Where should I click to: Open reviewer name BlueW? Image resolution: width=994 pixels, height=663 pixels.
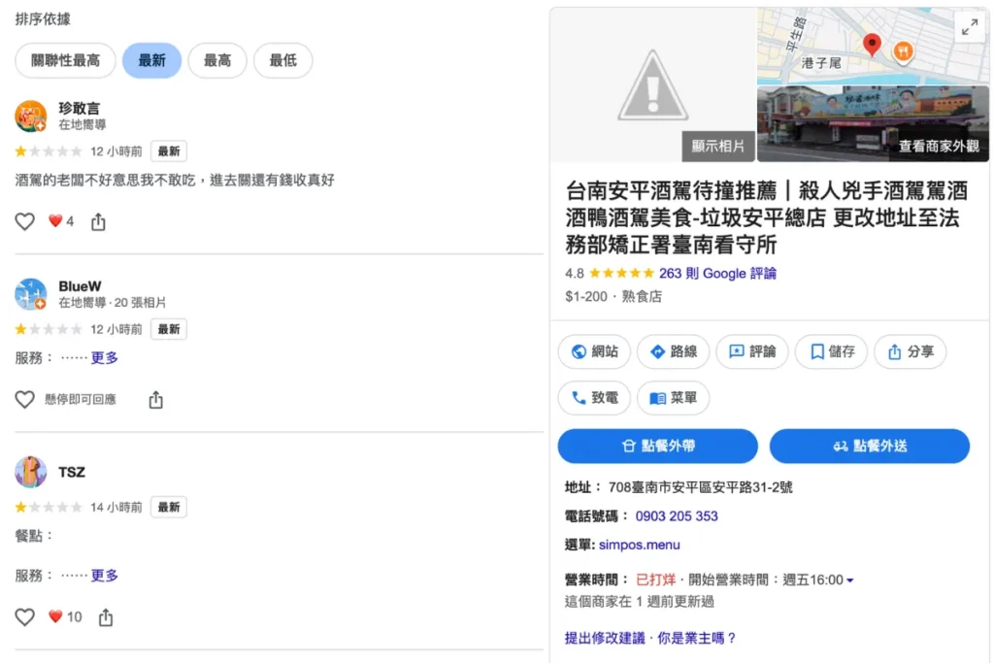[x=80, y=286]
